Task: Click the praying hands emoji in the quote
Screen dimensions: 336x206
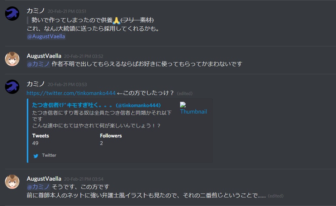Action: coord(116,20)
